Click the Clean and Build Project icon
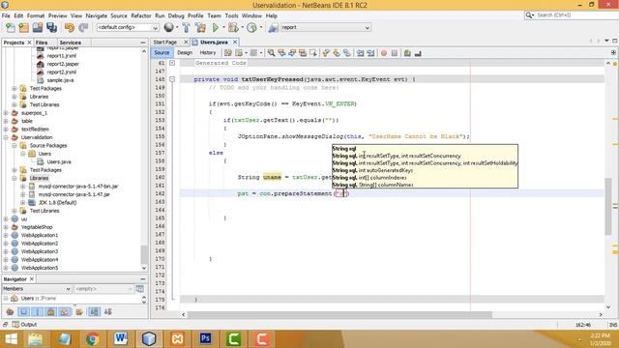The width and height of the screenshot is (619, 348). coord(200,28)
